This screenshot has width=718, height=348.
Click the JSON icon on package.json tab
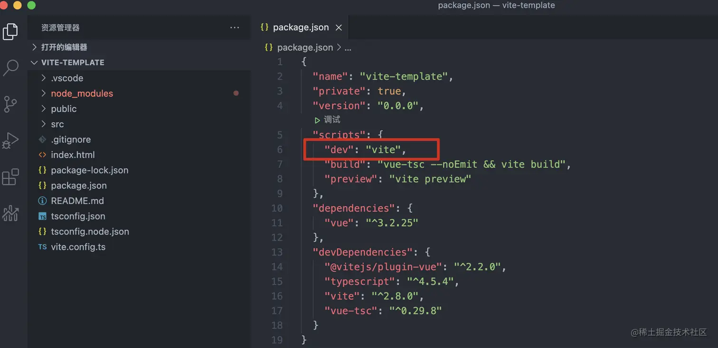pyautogui.click(x=265, y=27)
